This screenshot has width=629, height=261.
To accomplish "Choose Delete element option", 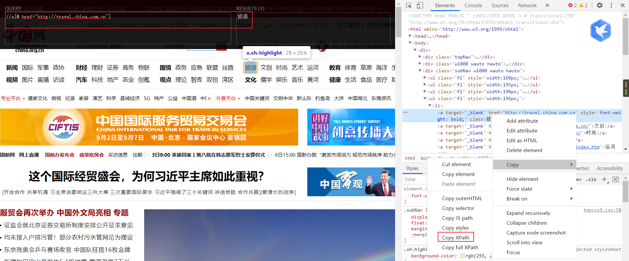I will click(x=524, y=150).
